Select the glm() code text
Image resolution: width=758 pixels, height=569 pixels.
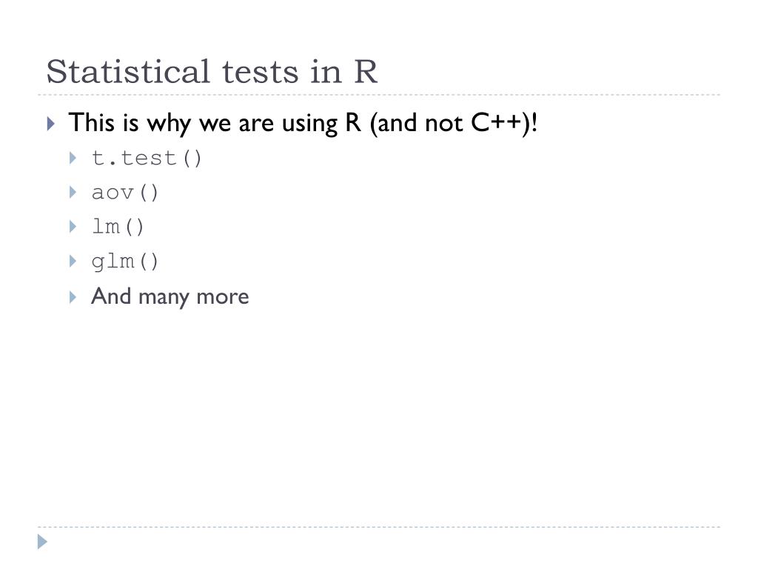coord(124,262)
